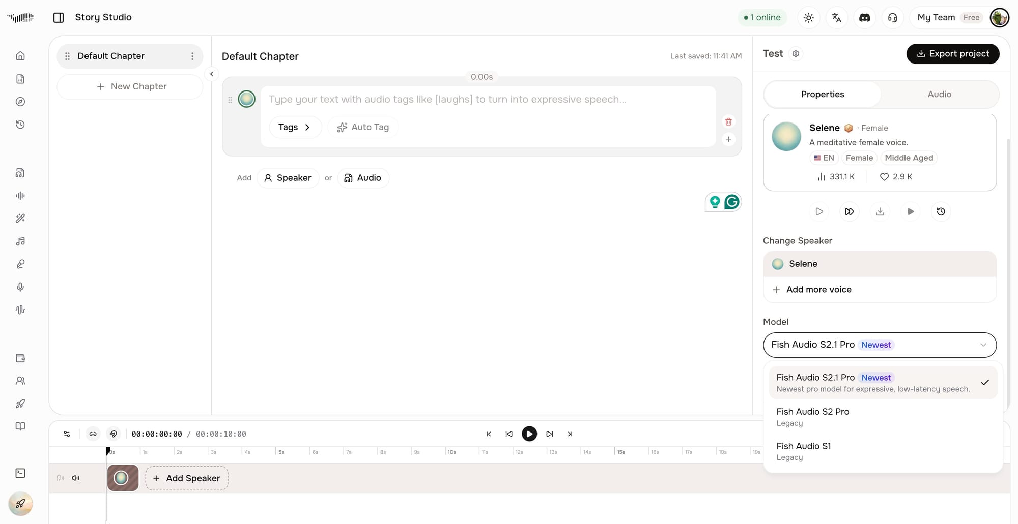1018x524 pixels.
Task: Expand the Tags button chevron
Action: coord(307,128)
